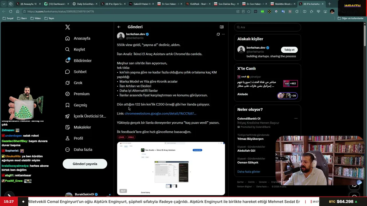367x206 pixels.
Task: Click the DİNLE listen button
Action: 131,137
